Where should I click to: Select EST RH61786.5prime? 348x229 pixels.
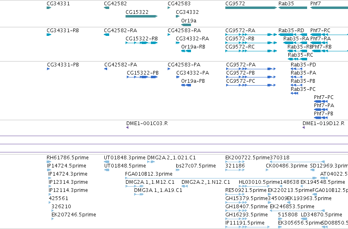(x=67, y=158)
